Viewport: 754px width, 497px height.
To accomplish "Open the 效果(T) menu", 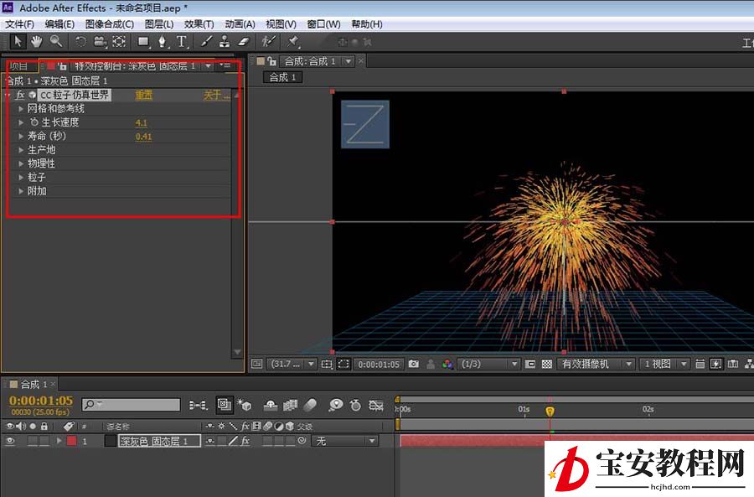I will 199,24.
